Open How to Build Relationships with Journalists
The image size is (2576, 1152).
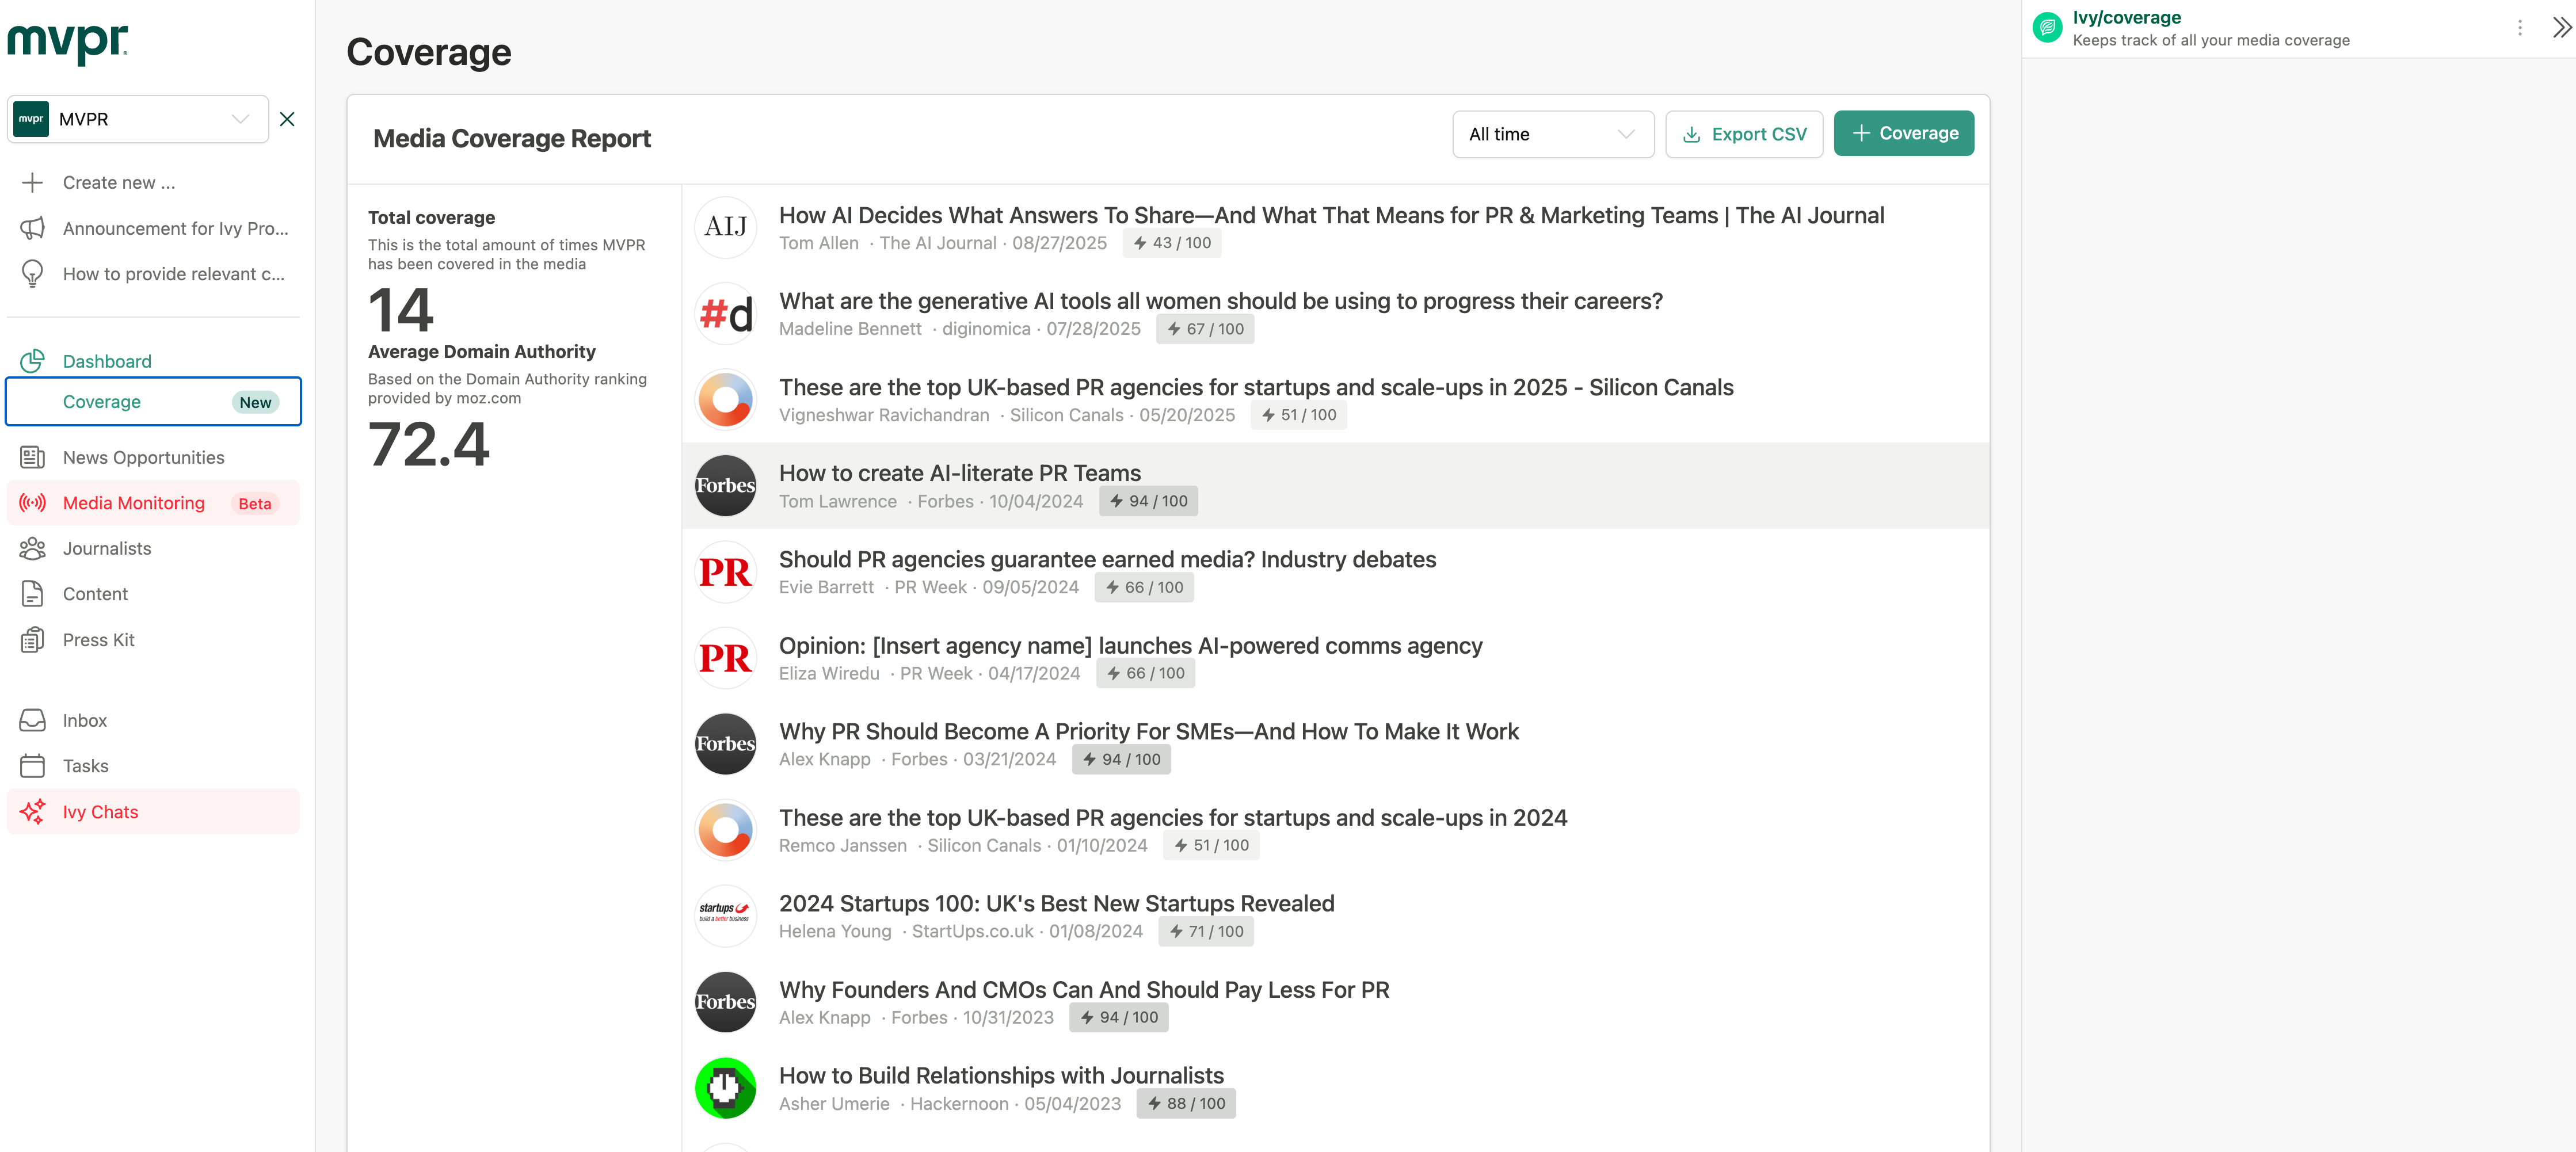coord(1001,1075)
